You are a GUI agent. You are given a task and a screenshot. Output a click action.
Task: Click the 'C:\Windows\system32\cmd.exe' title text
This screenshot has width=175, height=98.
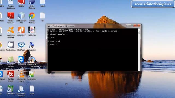62,26
